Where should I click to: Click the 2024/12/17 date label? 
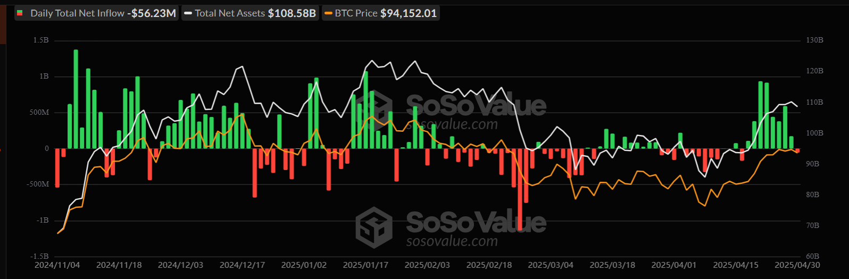(243, 265)
